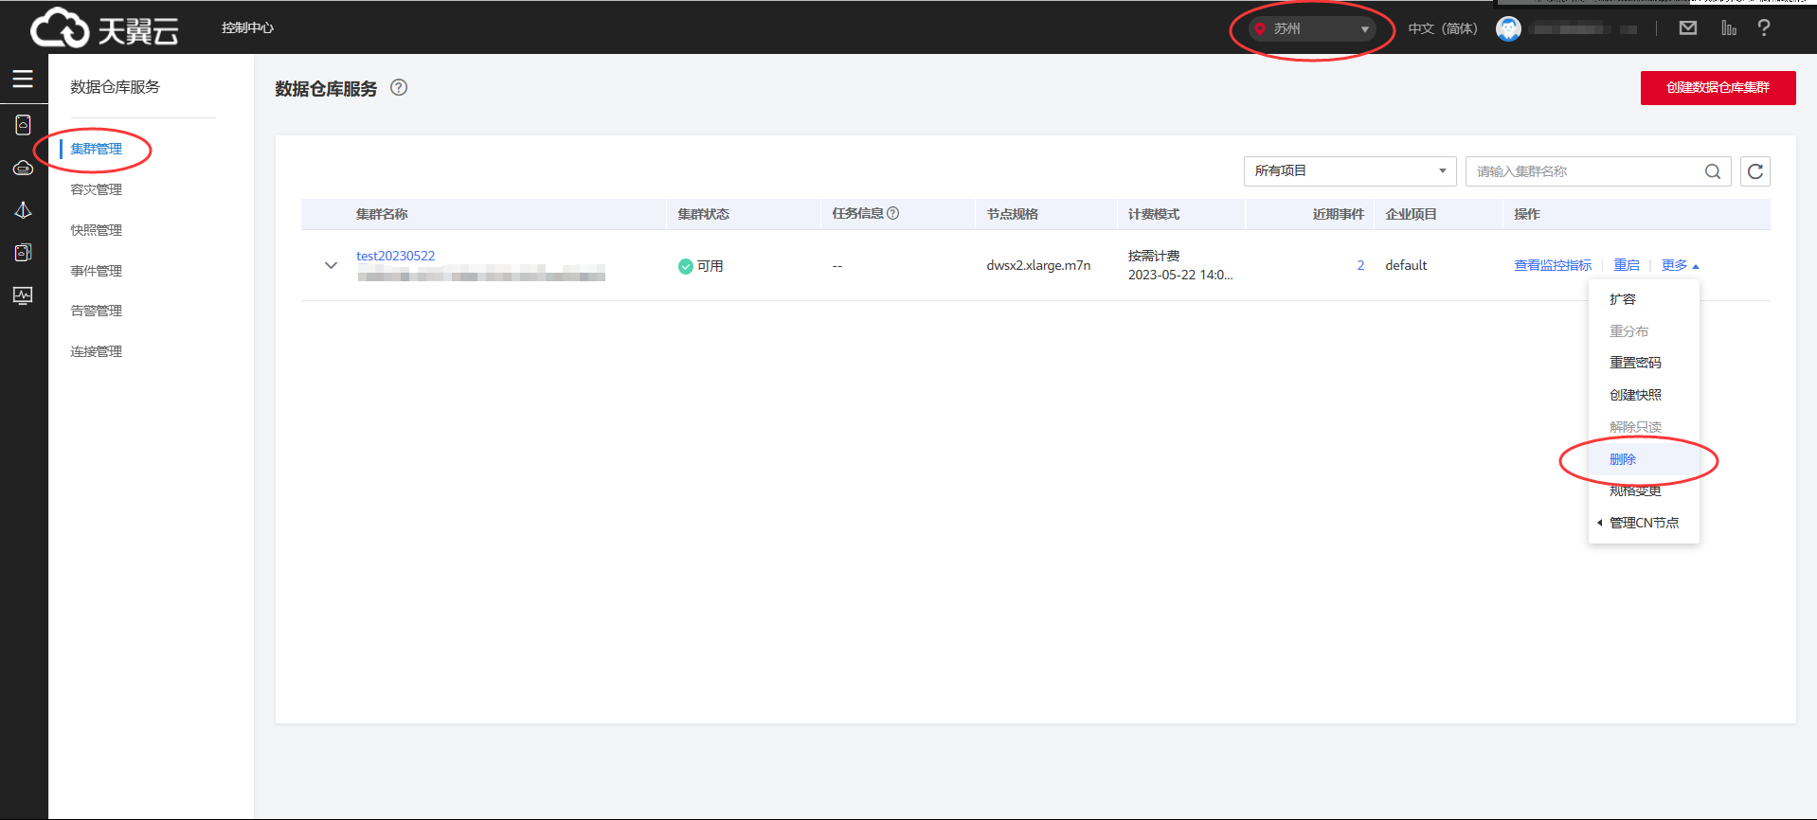Click the search magnifier icon
This screenshot has width=1817, height=820.
(1712, 171)
